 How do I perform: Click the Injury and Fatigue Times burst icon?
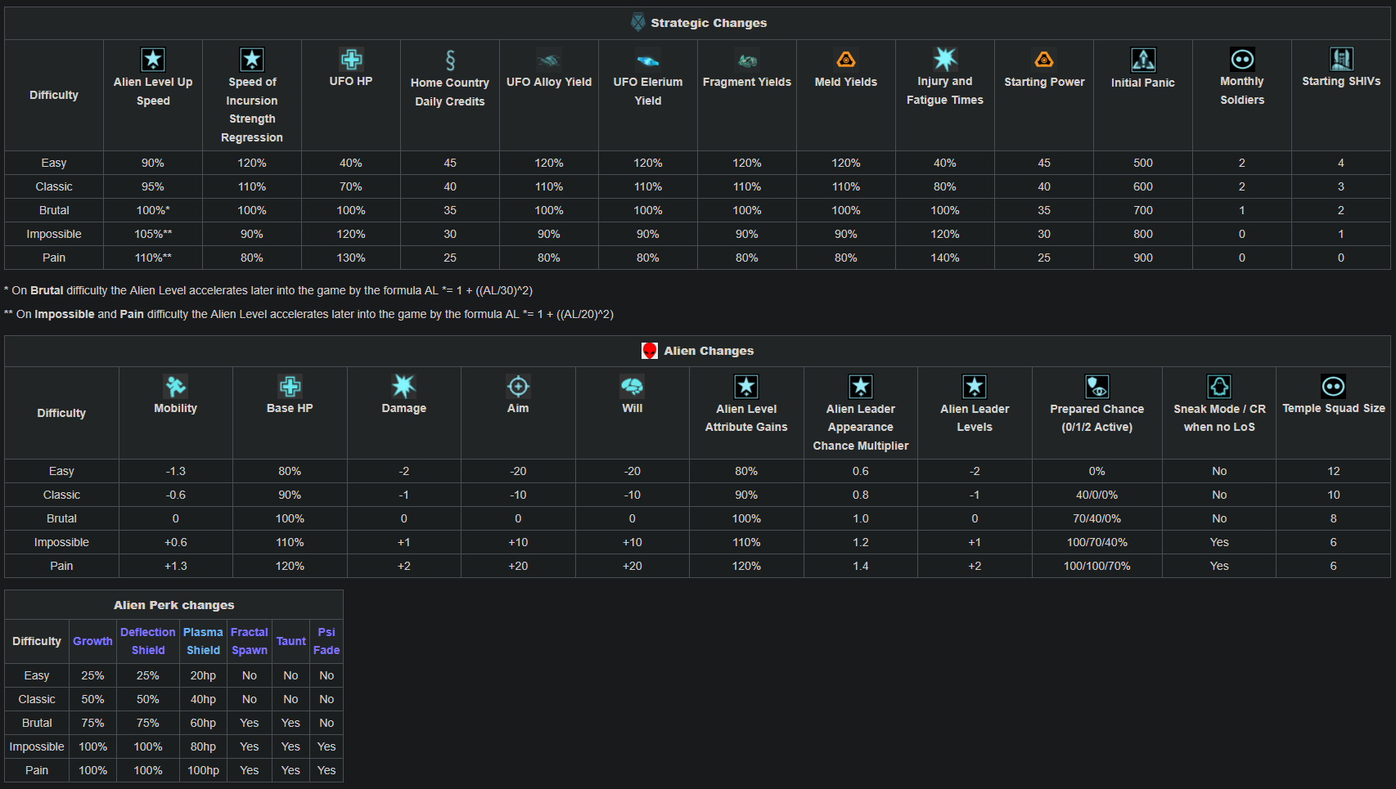(x=945, y=59)
